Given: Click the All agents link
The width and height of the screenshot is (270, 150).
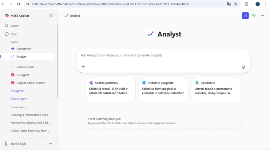Looking at the screenshot, I should (x=17, y=91).
